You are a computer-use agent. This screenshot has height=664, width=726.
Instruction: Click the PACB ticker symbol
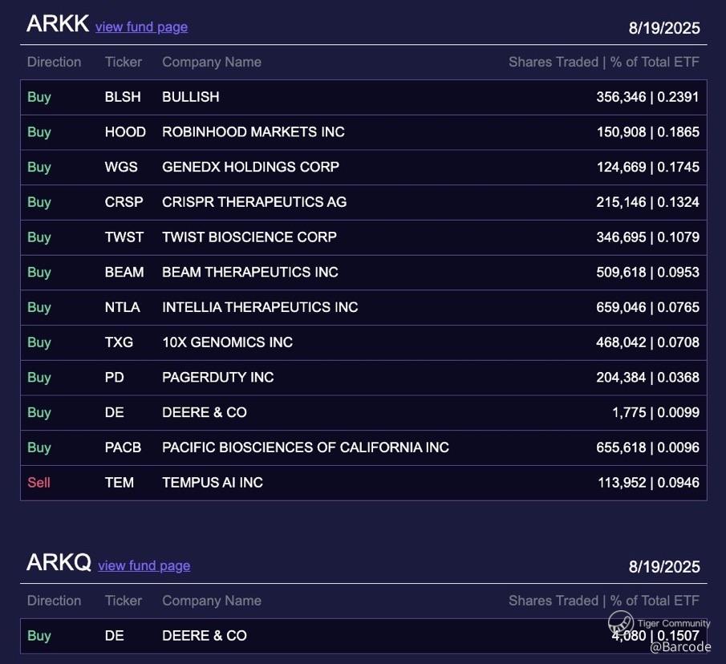coord(123,447)
